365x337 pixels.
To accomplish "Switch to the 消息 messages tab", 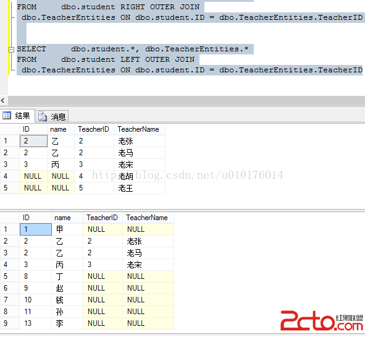I will click(x=52, y=116).
